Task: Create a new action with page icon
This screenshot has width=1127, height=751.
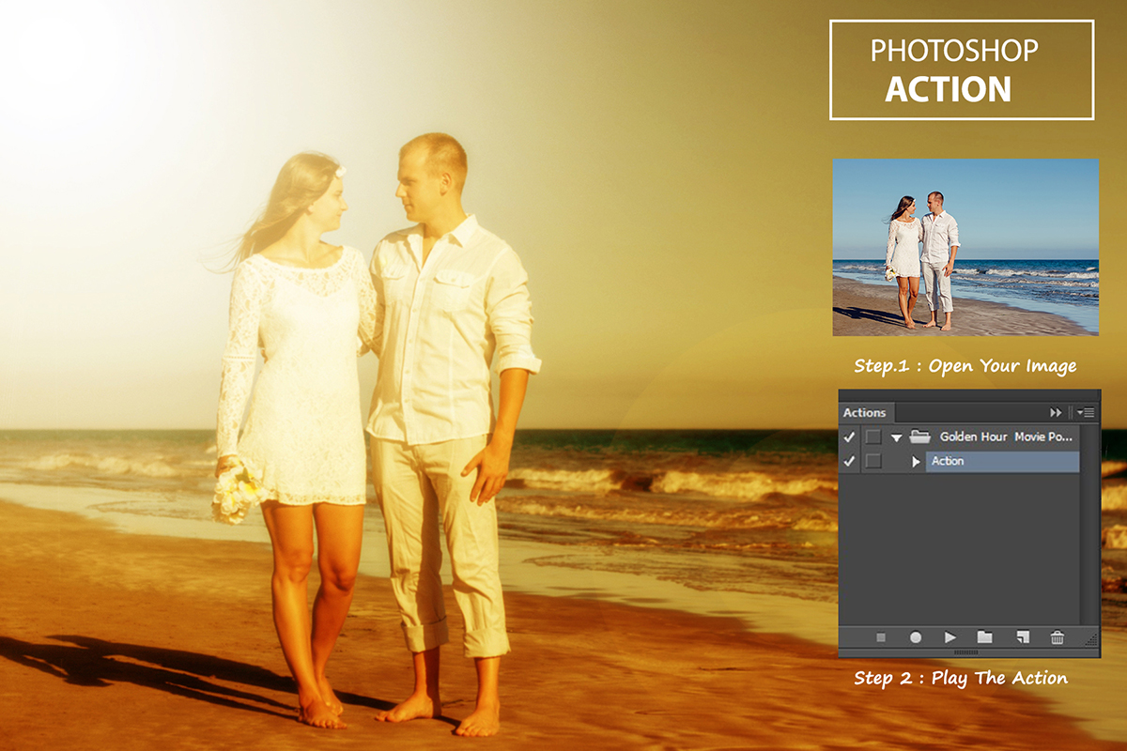Action: (1023, 637)
